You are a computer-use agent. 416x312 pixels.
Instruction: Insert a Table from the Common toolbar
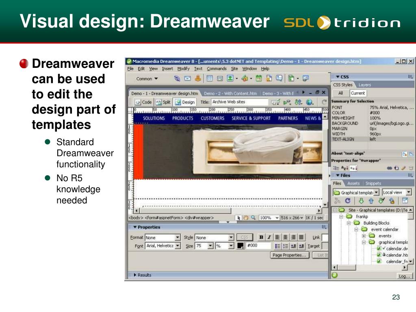[x=209, y=78]
